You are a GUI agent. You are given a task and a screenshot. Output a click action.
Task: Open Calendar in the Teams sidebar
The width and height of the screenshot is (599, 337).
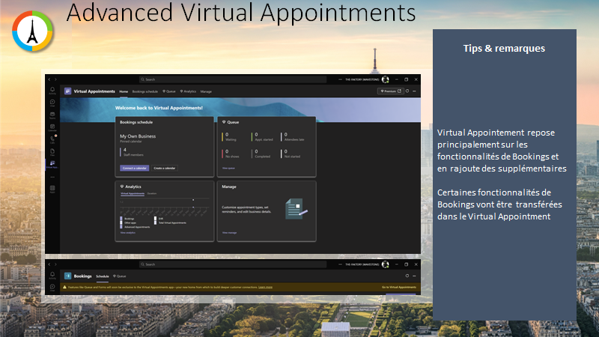tap(52, 127)
